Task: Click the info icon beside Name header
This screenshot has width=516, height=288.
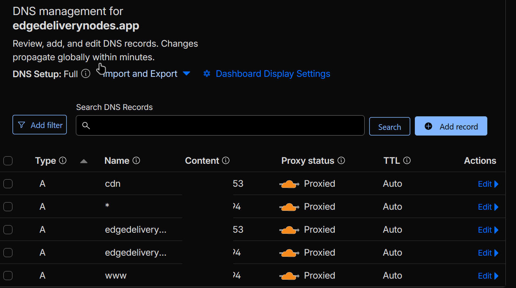Action: coord(137,161)
